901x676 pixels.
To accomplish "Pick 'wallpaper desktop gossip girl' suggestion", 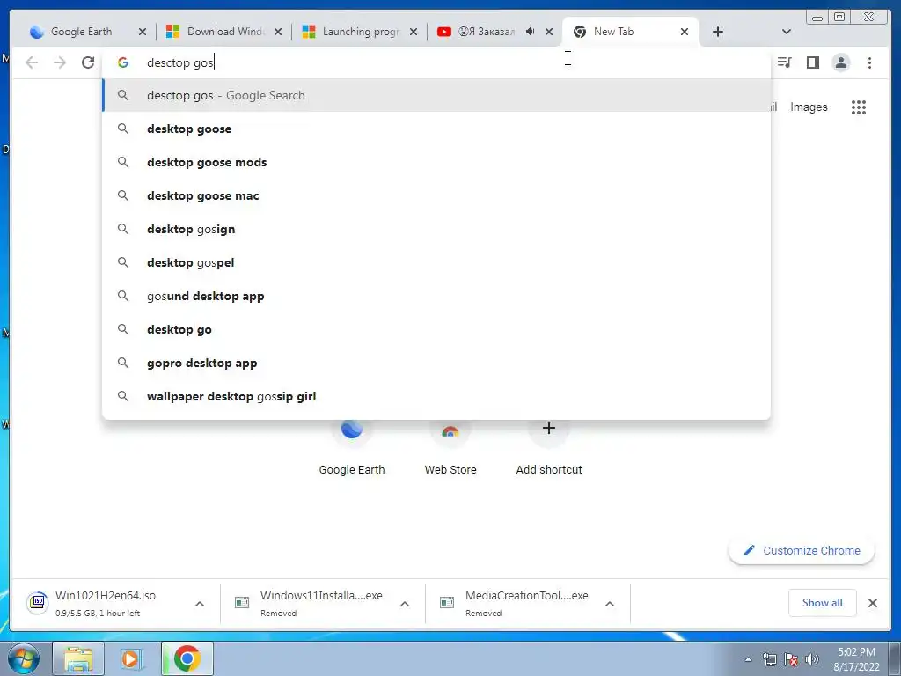I will (436, 396).
